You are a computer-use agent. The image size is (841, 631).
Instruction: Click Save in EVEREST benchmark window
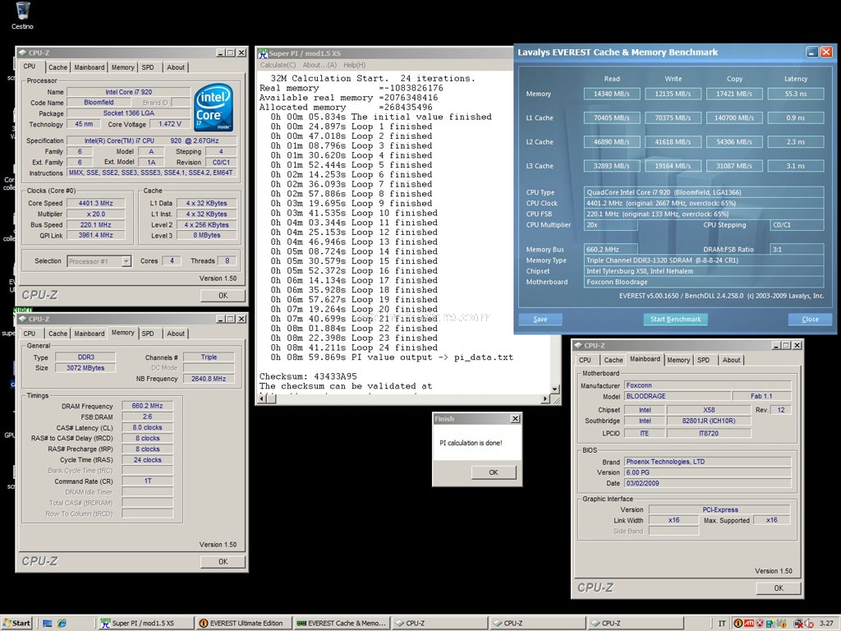(540, 320)
